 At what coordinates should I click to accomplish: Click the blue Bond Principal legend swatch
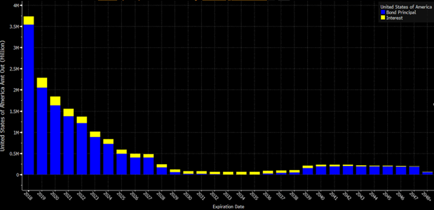pyautogui.click(x=383, y=13)
